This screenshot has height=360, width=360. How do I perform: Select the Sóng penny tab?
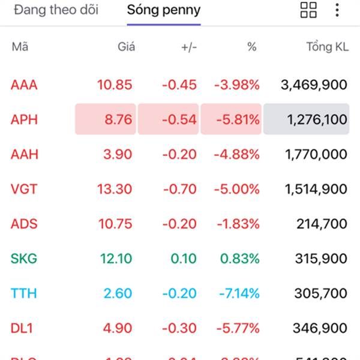[x=163, y=10]
